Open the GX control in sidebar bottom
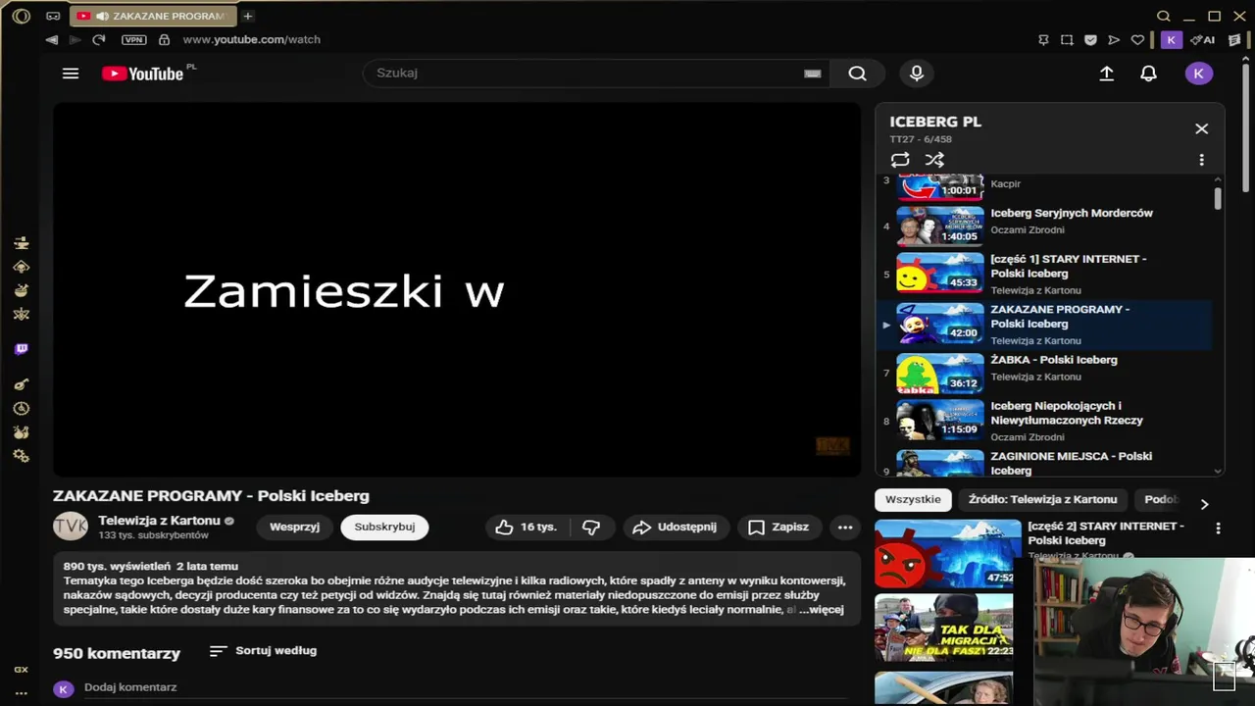1255x706 pixels. [21, 670]
